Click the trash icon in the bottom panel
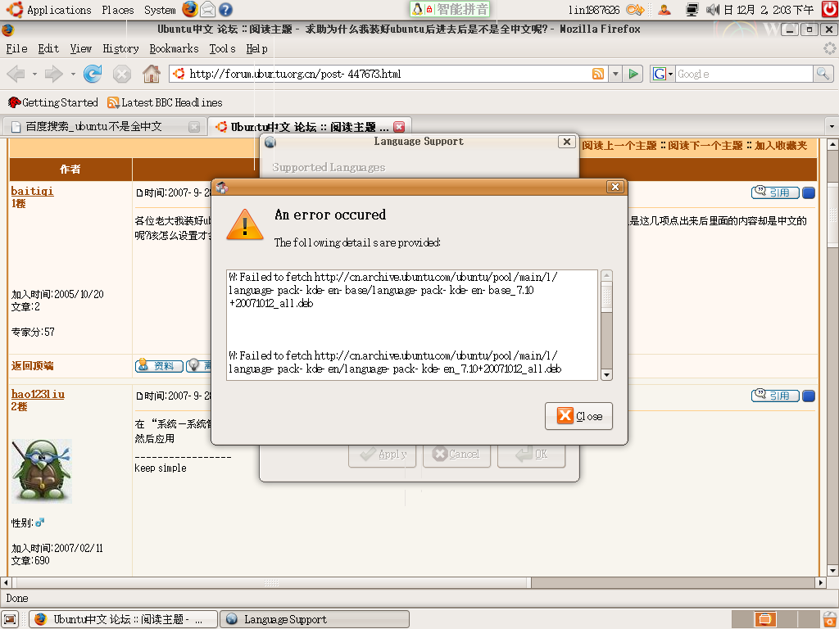The image size is (839, 629). click(x=830, y=619)
